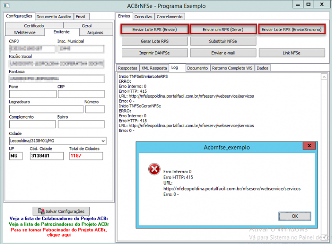Viewport: 332px width, 244px height.
Task: Click OK in the error dialog
Action: click(295, 216)
